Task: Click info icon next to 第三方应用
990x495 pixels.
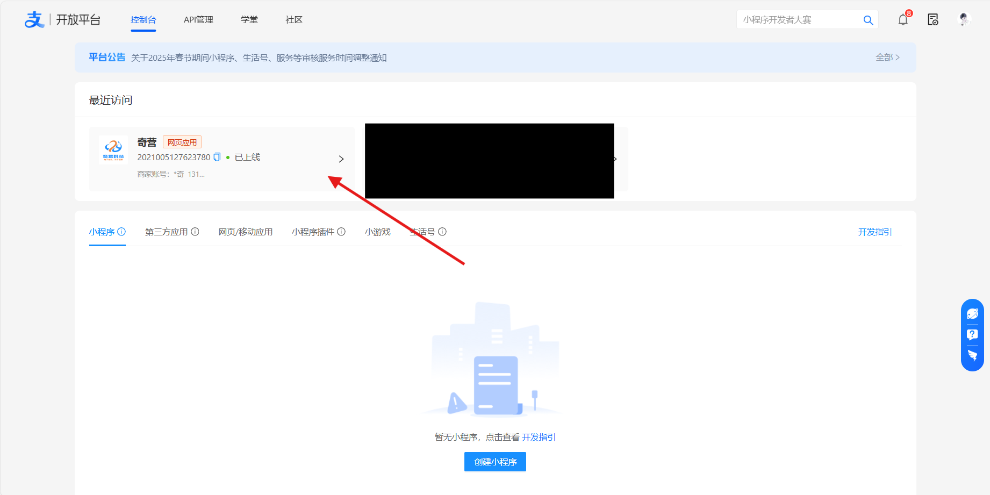Action: pos(195,232)
